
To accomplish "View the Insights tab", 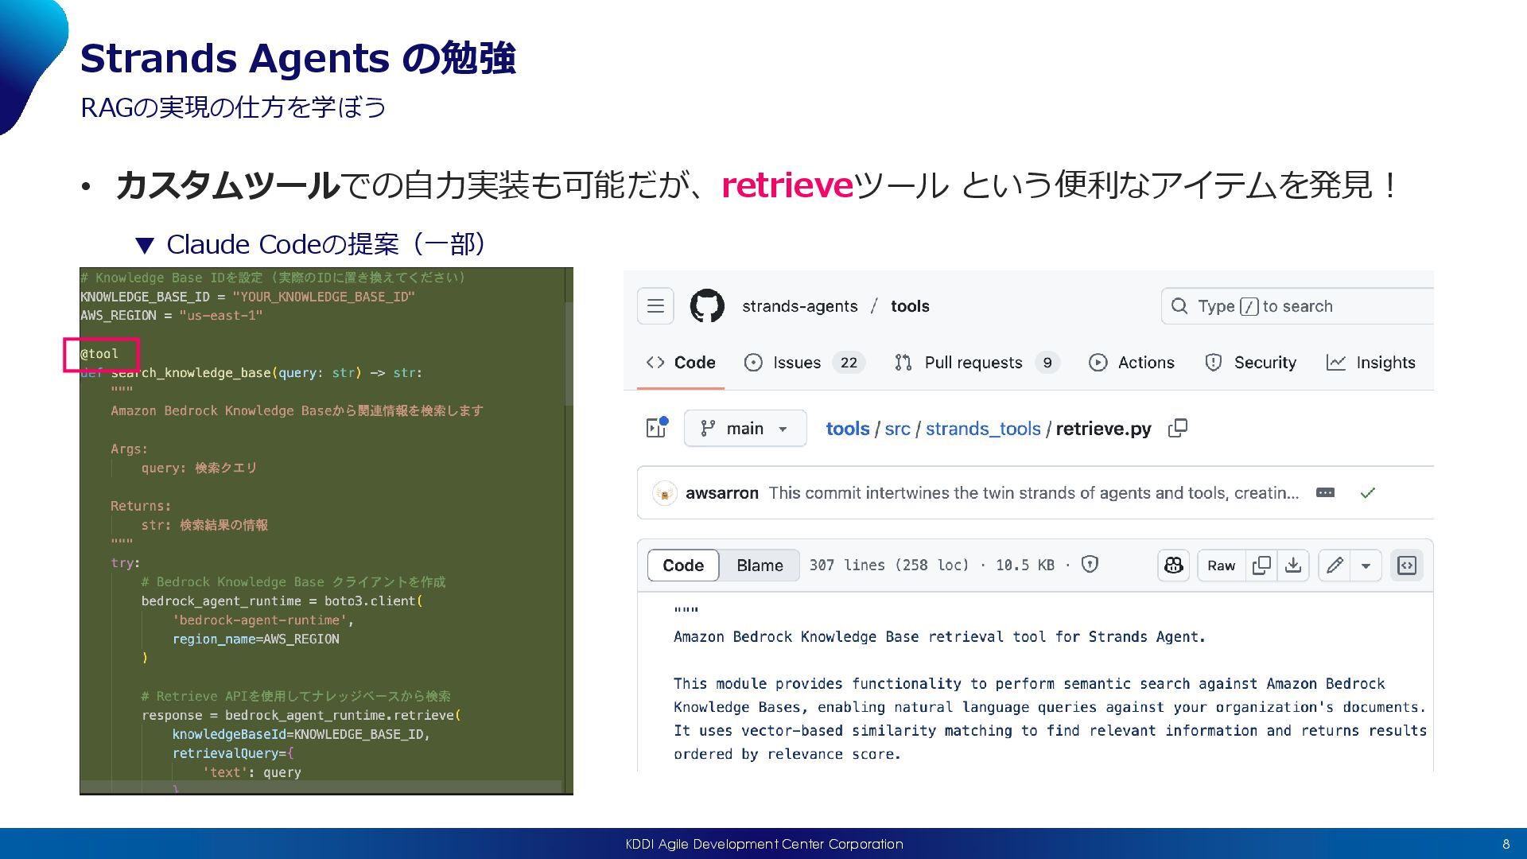I will (x=1371, y=363).
